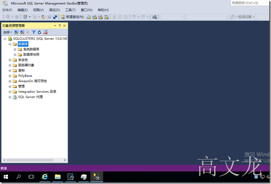271x184 pixels.
Task: Open File Explorer from the taskbar
Action: click(x=58, y=177)
